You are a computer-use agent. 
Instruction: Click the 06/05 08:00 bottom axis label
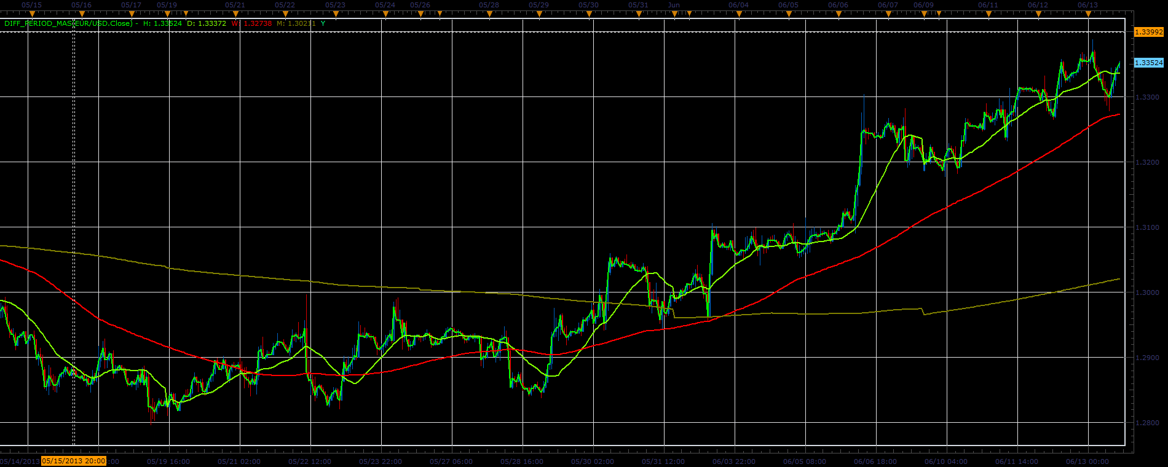[x=805, y=461]
